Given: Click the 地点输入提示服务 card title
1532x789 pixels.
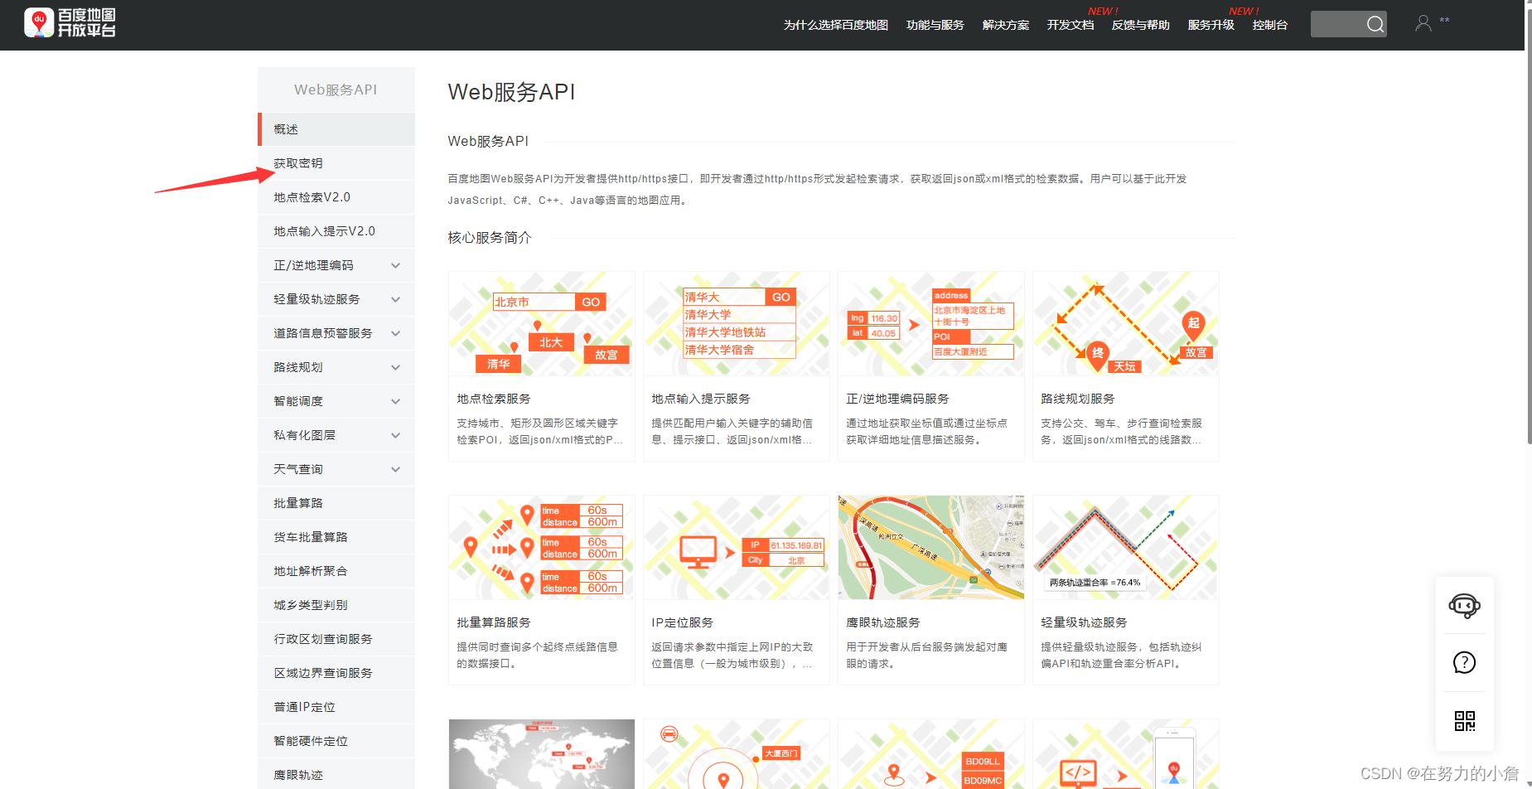Looking at the screenshot, I should point(701,399).
